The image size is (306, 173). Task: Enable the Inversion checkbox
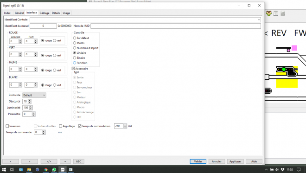pos(7,126)
